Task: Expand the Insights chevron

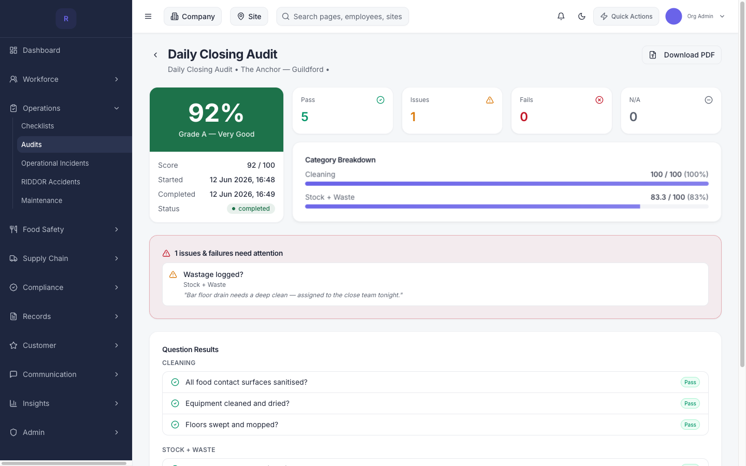Action: (x=117, y=403)
